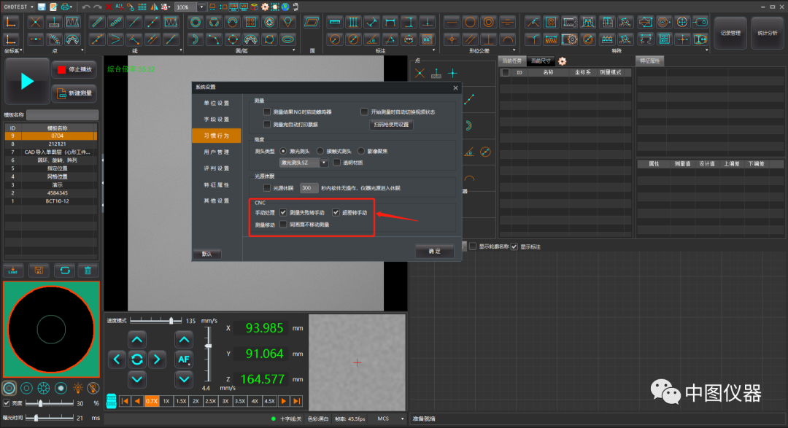Toggle 光源休眠 checkbox
Image resolution: width=788 pixels, height=428 pixels.
click(267, 188)
